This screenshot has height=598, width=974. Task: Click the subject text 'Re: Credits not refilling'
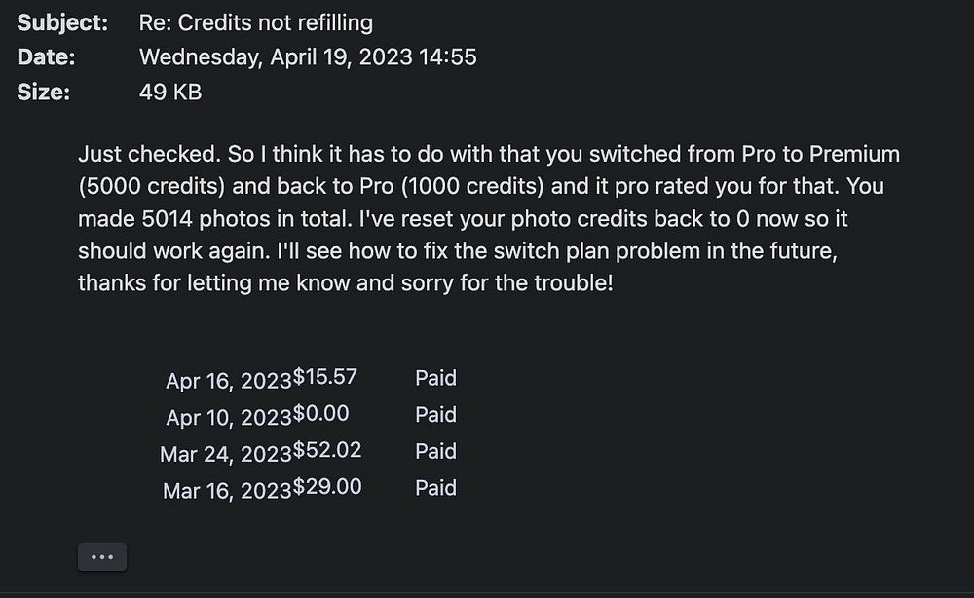pos(255,21)
